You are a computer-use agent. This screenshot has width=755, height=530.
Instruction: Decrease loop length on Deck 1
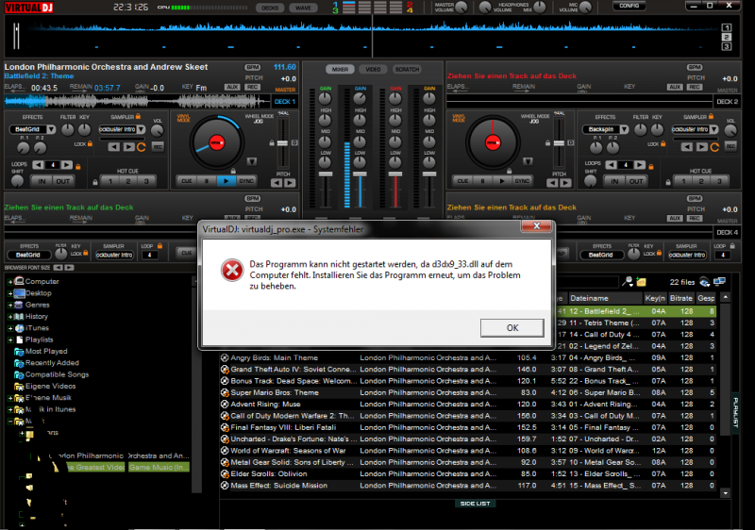click(x=38, y=165)
